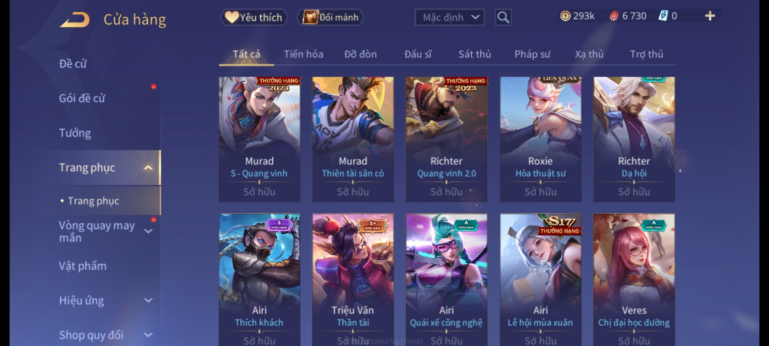Tap the golden back arrow icon
769x346 pixels.
pyautogui.click(x=75, y=20)
